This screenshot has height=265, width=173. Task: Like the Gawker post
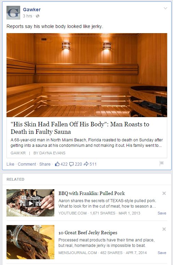pyautogui.click(x=10, y=164)
